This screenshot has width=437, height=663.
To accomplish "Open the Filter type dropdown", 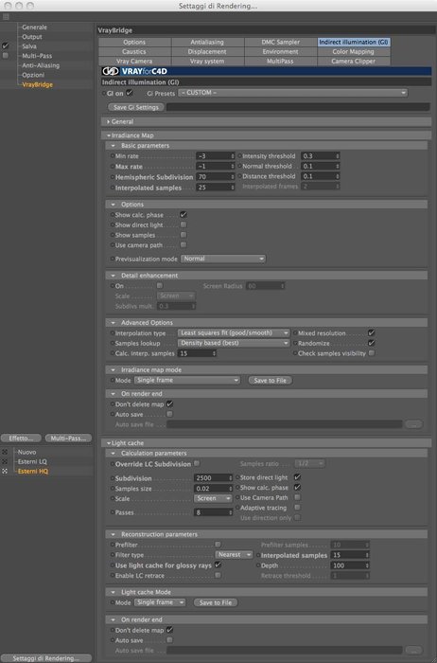I will click(235, 555).
